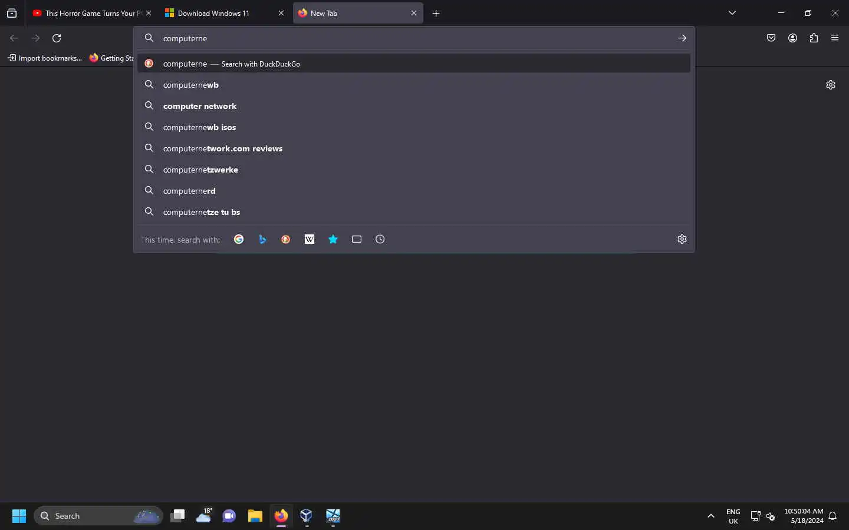Open search settings gear in dropdown
Viewport: 849px width, 530px height.
point(682,239)
